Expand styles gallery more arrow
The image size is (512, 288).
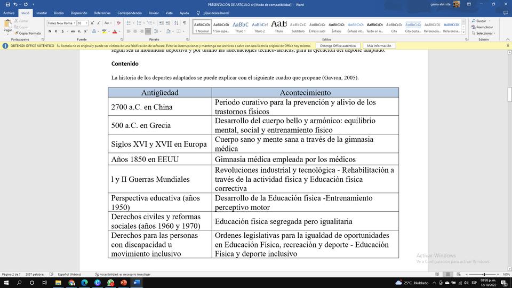click(463, 31)
